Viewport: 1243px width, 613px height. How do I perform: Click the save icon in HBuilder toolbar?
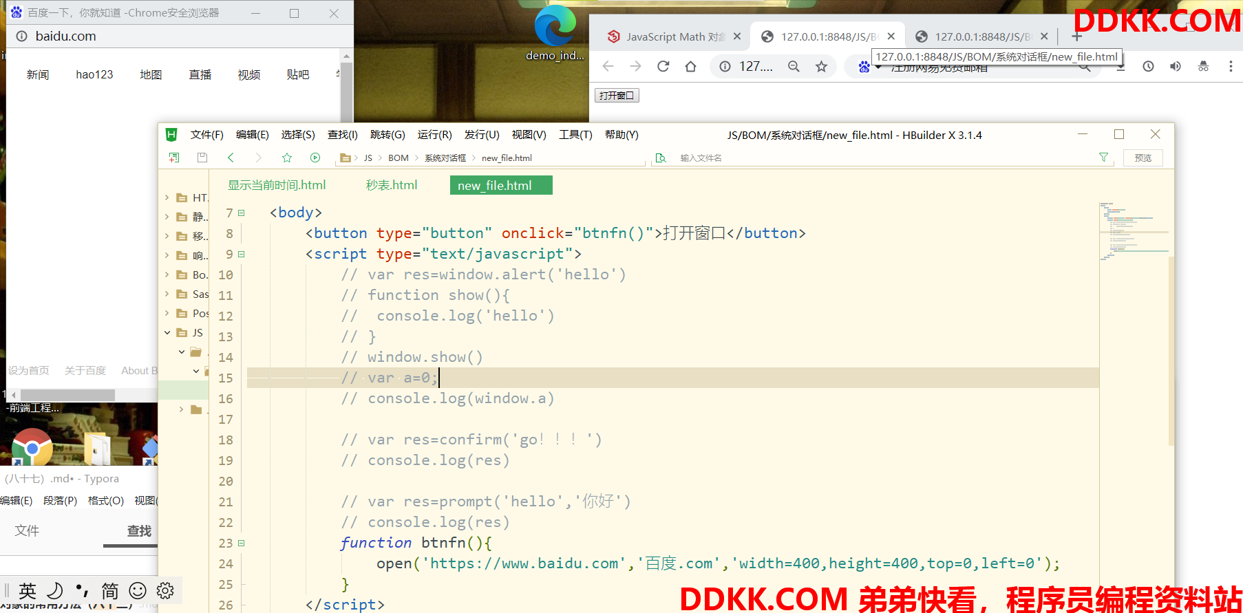[x=202, y=158]
